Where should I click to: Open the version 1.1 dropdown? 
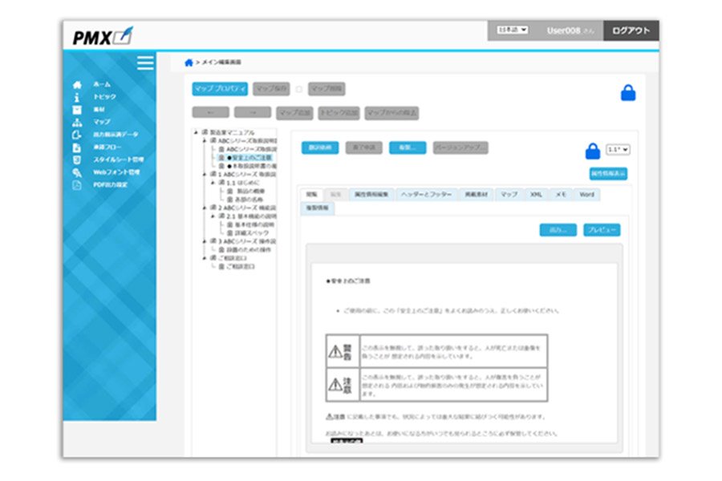coord(618,149)
